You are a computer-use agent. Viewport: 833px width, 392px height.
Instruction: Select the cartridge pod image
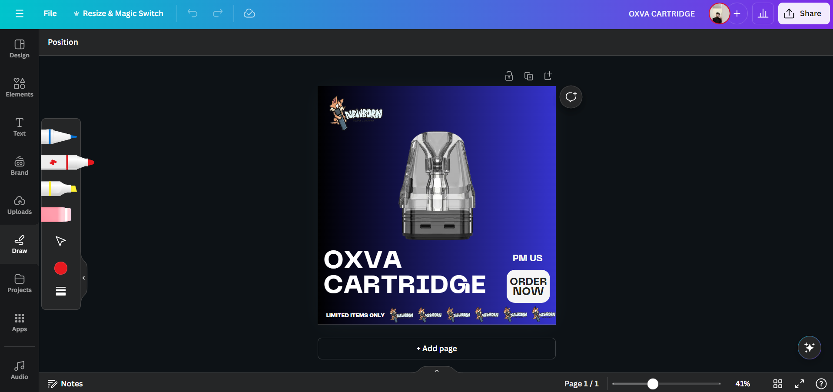coord(437,186)
